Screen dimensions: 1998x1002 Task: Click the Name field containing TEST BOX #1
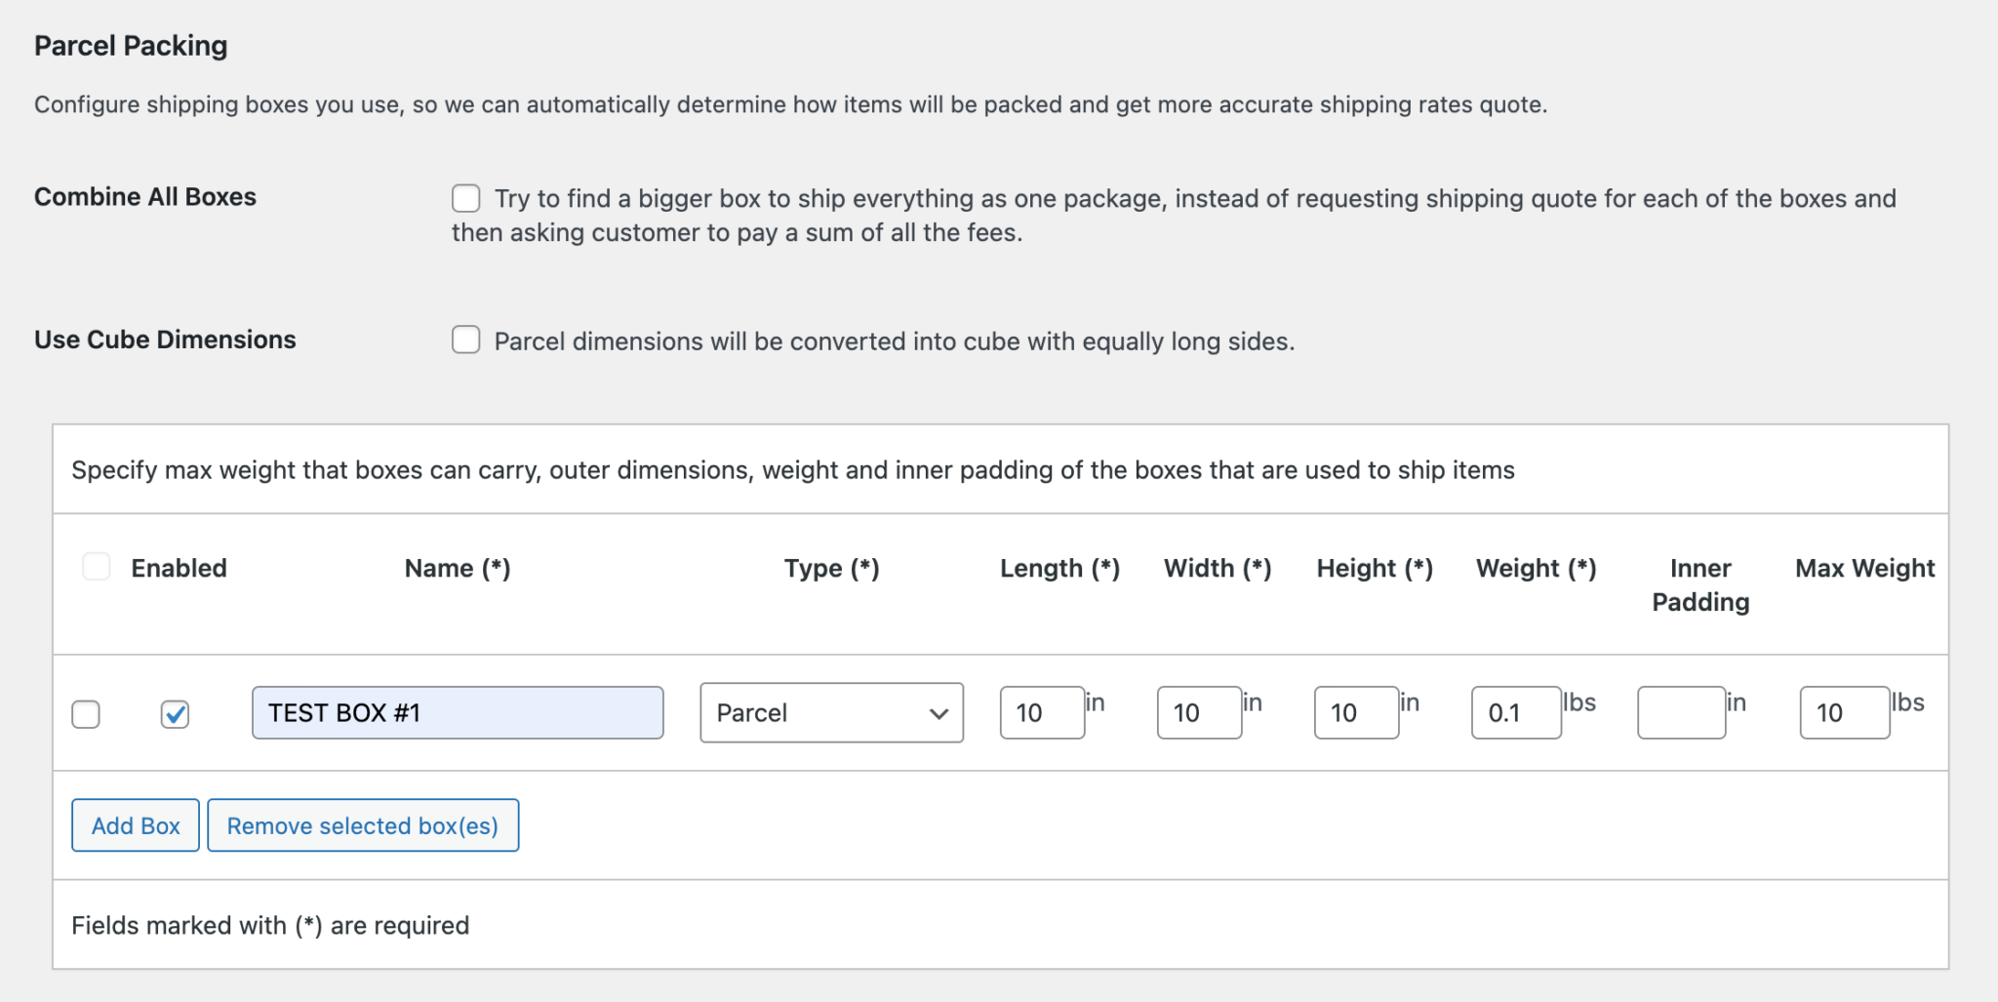tap(457, 712)
